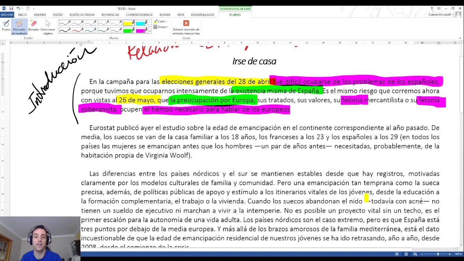Click the words "Virginia Woolf" in the text

click(x=167, y=156)
